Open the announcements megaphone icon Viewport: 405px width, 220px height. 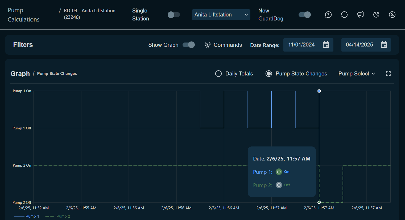pyautogui.click(x=360, y=15)
